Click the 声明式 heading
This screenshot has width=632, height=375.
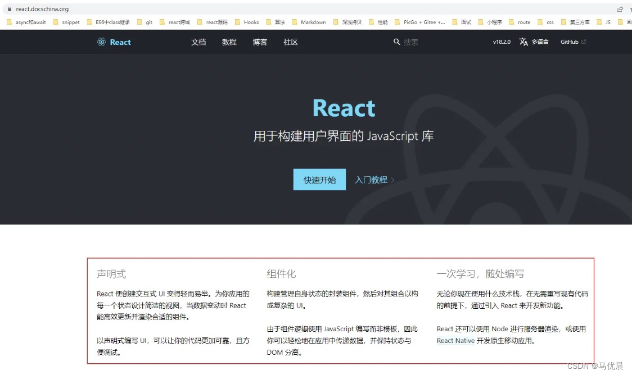[111, 274]
